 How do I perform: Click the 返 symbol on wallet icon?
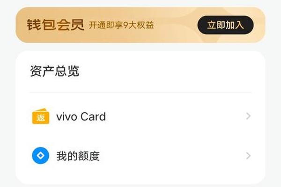[41, 118]
